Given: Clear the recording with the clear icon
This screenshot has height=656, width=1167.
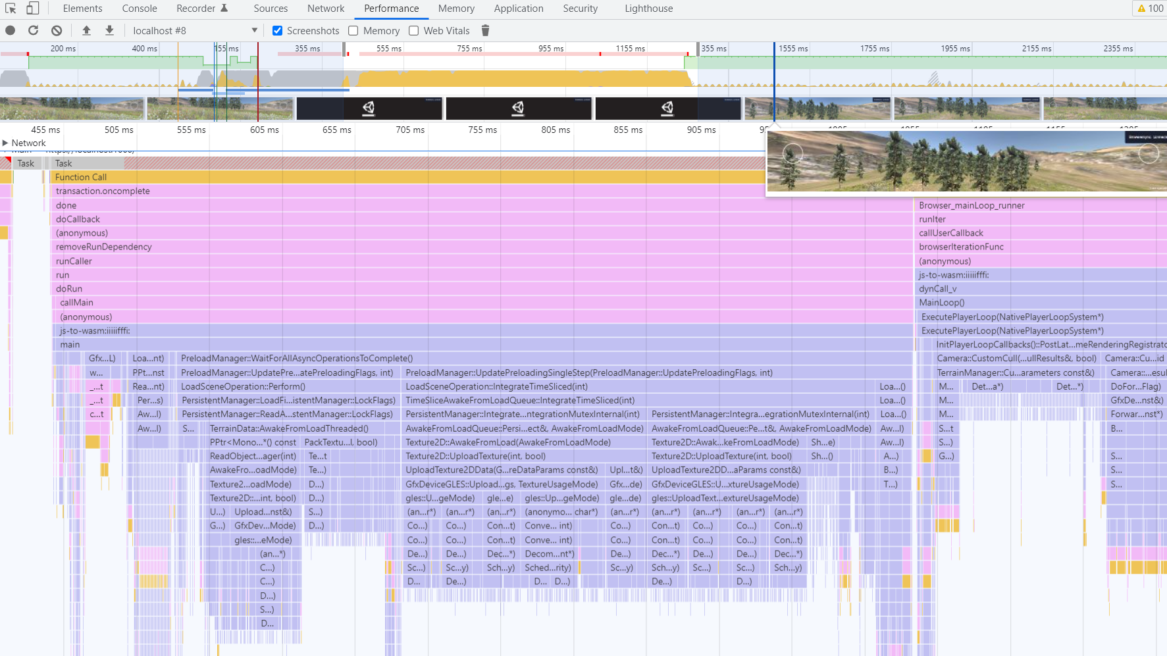Looking at the screenshot, I should point(57,30).
